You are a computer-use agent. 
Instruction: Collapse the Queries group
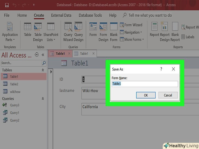tap(43, 99)
